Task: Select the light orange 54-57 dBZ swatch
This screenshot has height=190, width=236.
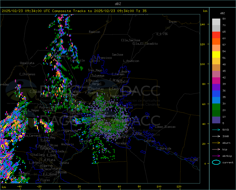Action: click(216, 48)
